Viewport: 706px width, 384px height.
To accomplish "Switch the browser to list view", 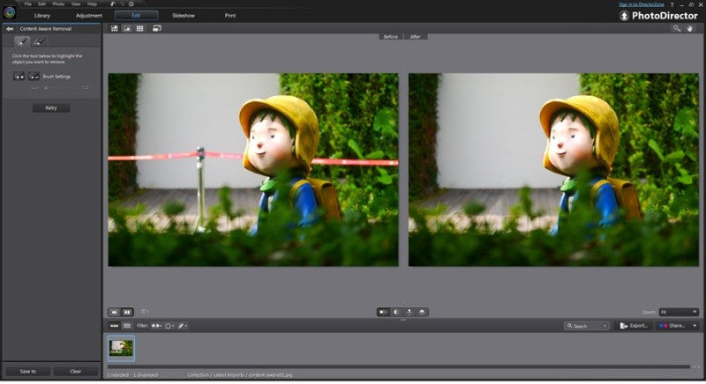I will 127,326.
